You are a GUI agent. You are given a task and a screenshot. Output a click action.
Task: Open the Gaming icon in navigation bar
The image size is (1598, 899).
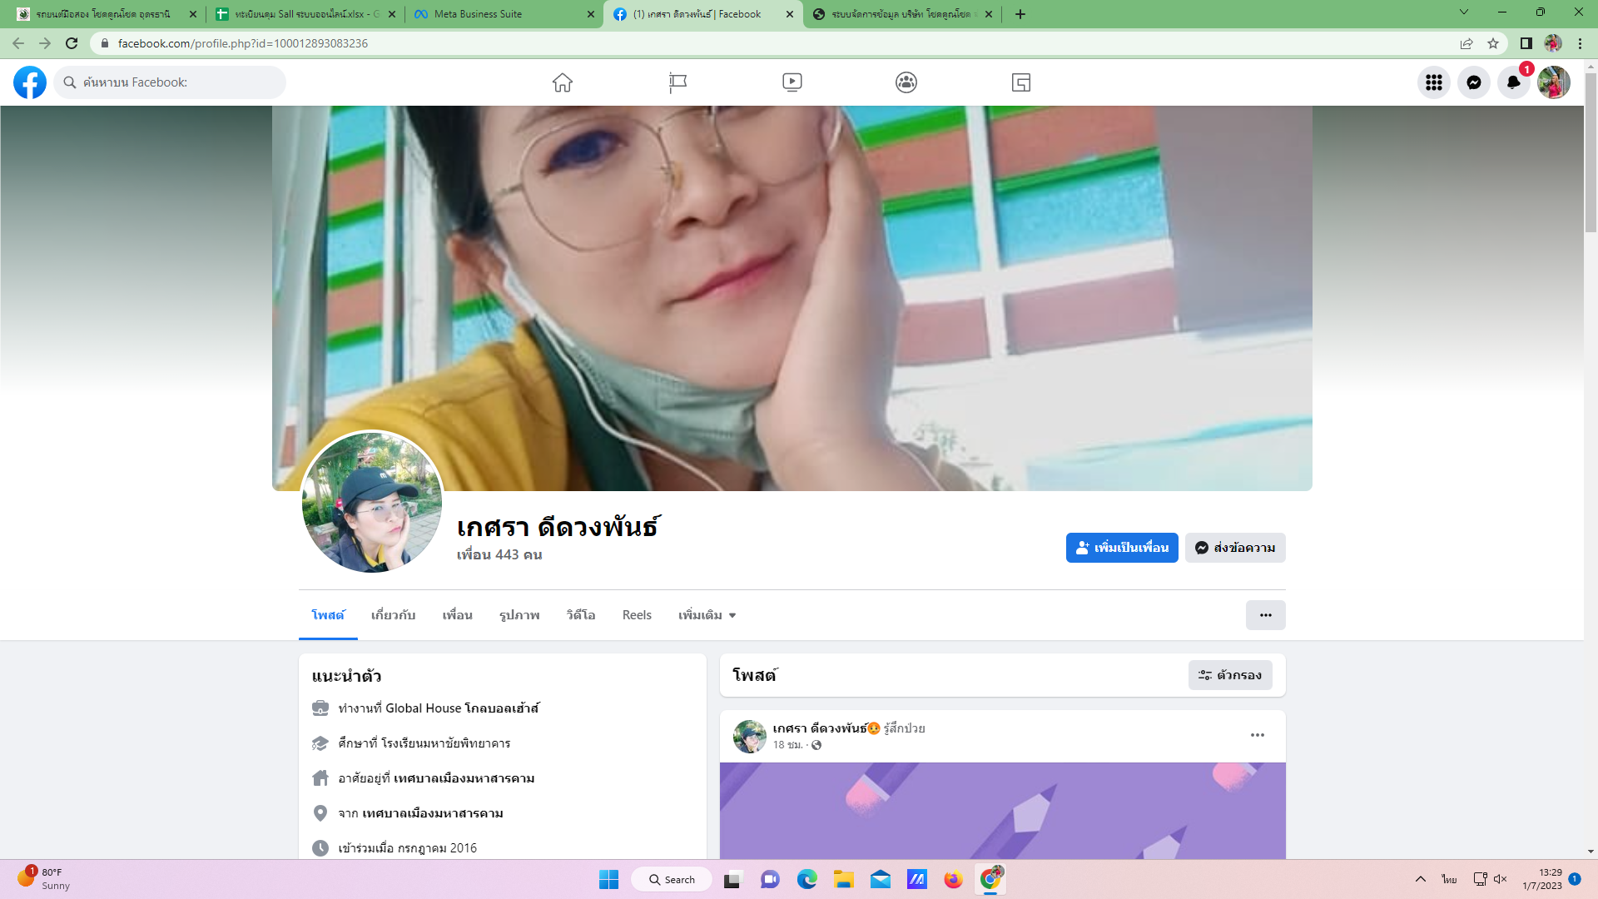pyautogui.click(x=1021, y=82)
